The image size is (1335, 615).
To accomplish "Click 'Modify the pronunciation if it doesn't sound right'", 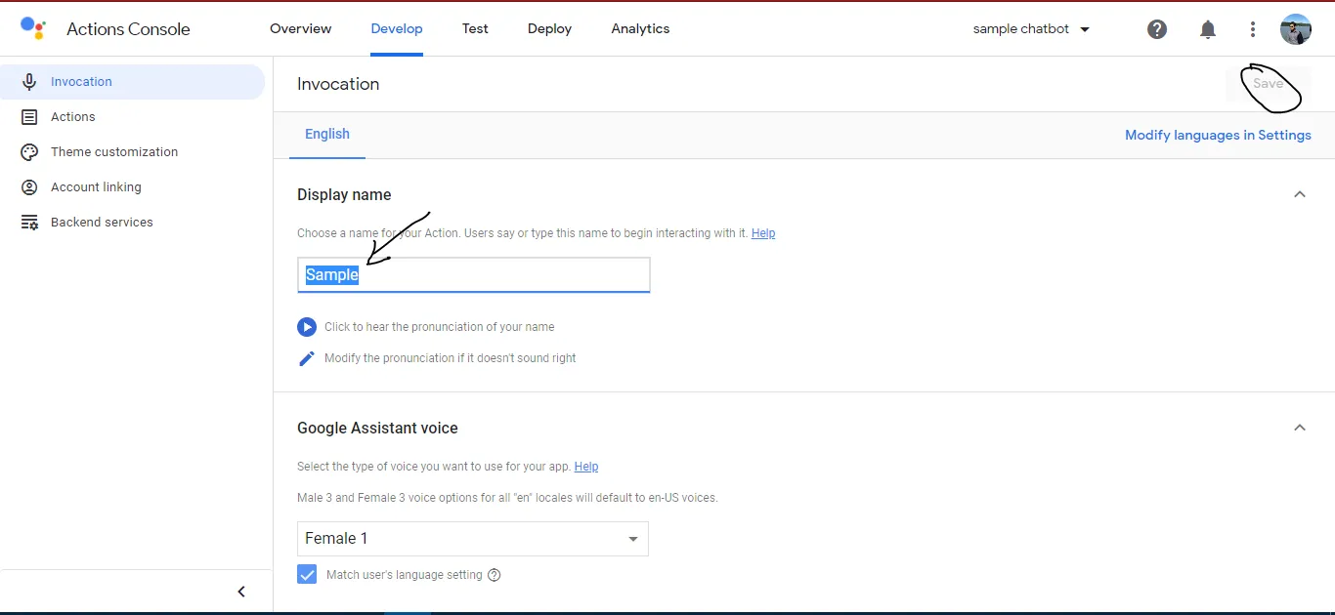I will tap(451, 358).
